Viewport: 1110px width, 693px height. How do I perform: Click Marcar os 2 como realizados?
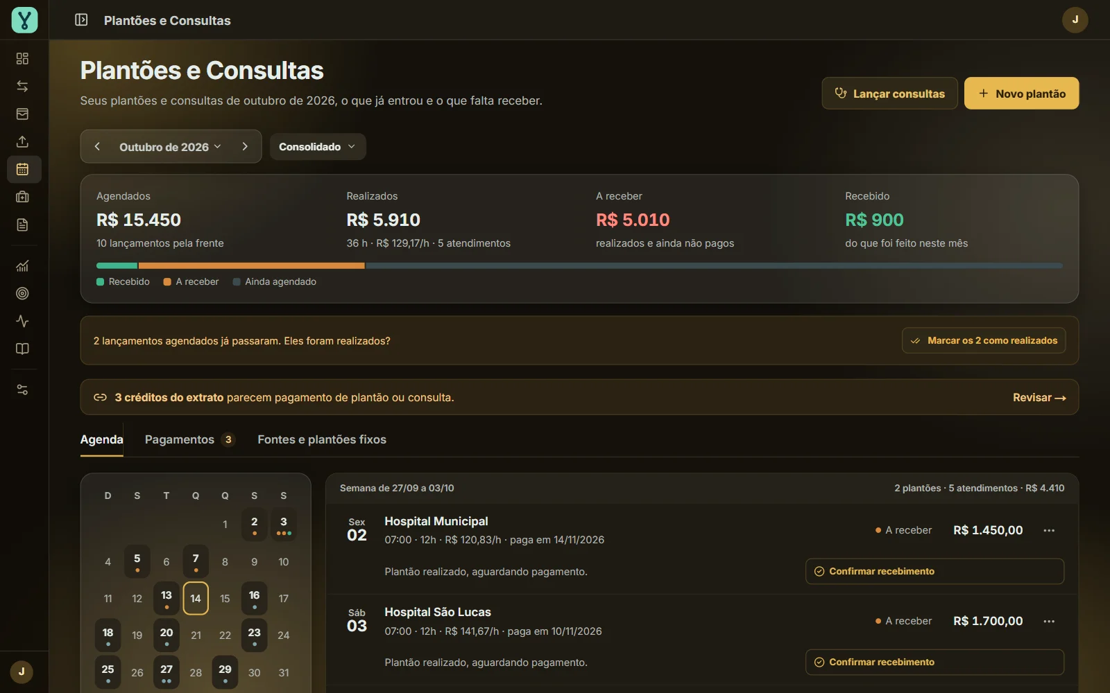tap(984, 340)
